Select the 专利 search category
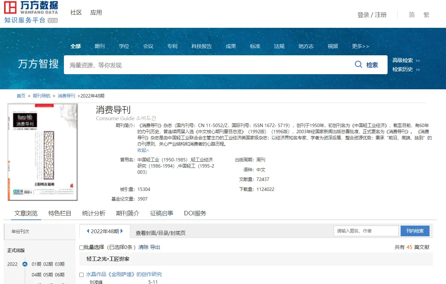Screen dimensions: 446x284 172,46
